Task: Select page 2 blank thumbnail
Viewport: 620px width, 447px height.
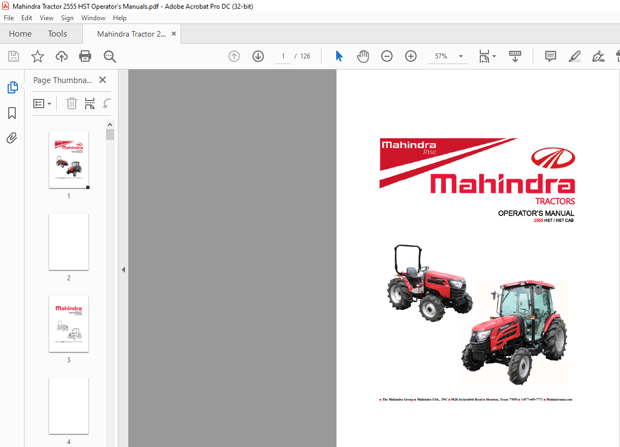Action: (69, 242)
